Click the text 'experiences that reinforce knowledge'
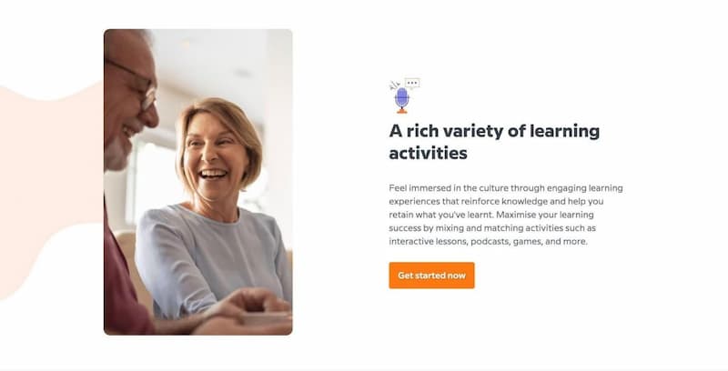The image size is (728, 371). (470, 202)
